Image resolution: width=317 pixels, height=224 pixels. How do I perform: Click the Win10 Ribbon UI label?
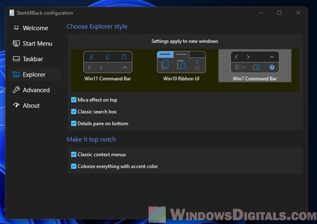181,79
